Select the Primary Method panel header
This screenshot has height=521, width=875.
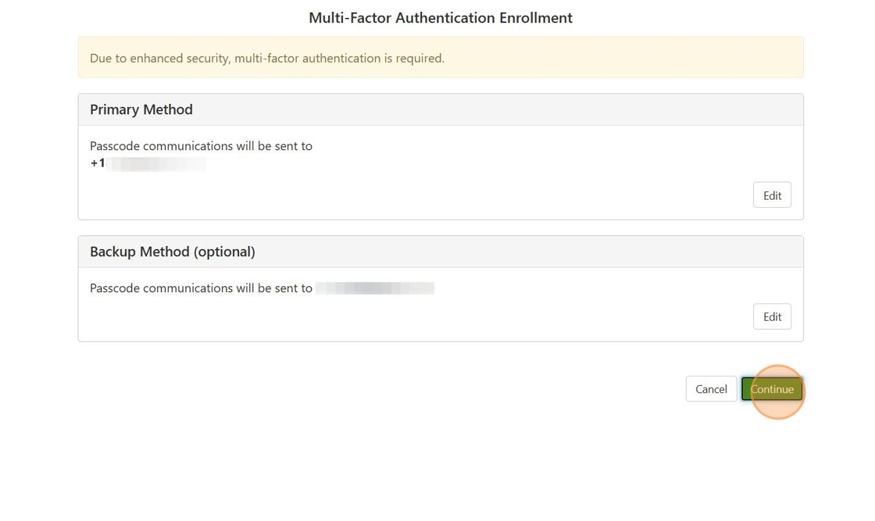click(441, 110)
